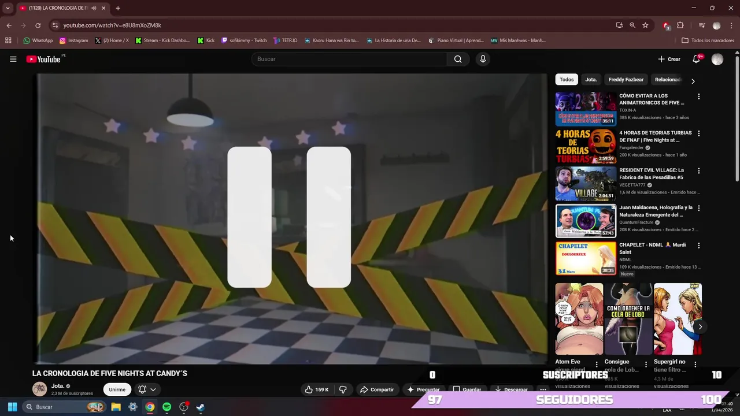Open Steam from the taskbar
The width and height of the screenshot is (740, 416).
tap(201, 407)
